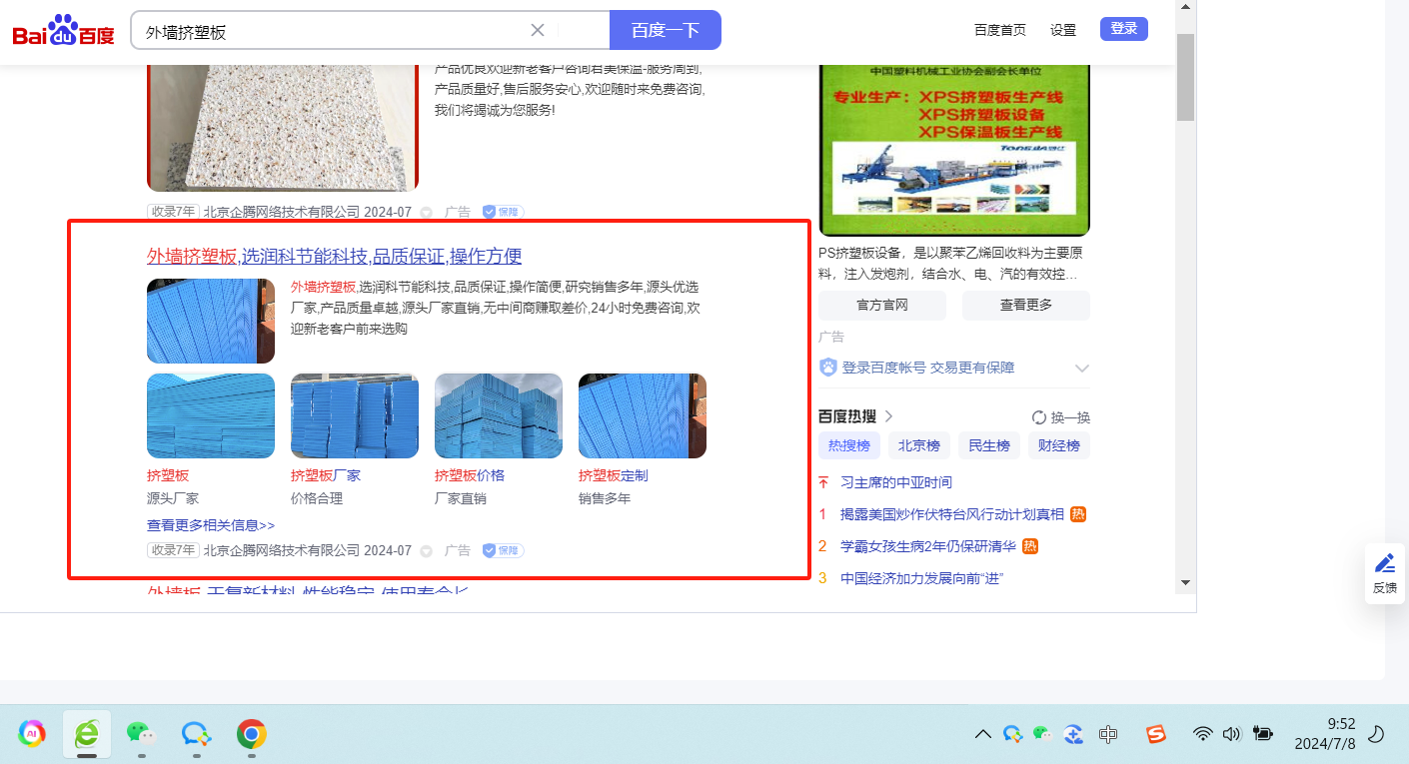Click the 查看更多 button
Image resolution: width=1409 pixels, height=764 pixels.
1026,306
